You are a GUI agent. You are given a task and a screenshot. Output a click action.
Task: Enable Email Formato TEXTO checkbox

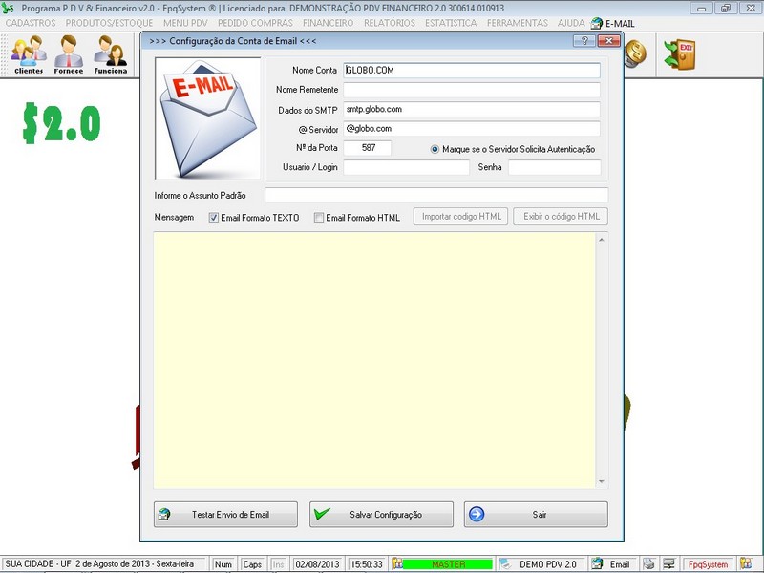click(213, 218)
